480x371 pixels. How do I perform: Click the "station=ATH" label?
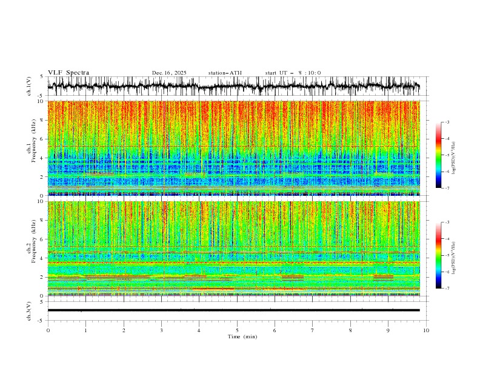(225, 73)
